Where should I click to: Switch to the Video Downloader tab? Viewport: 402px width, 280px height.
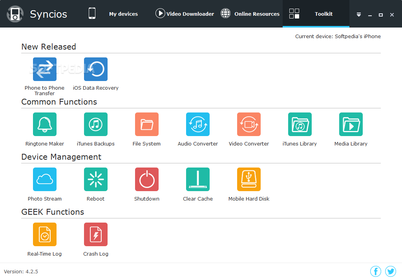pyautogui.click(x=190, y=14)
